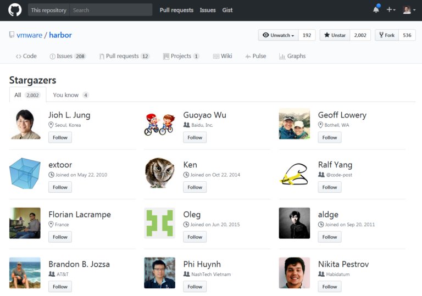422x296 pixels.
Task: Open Nikita Pestrov's profile name
Action: point(343,264)
